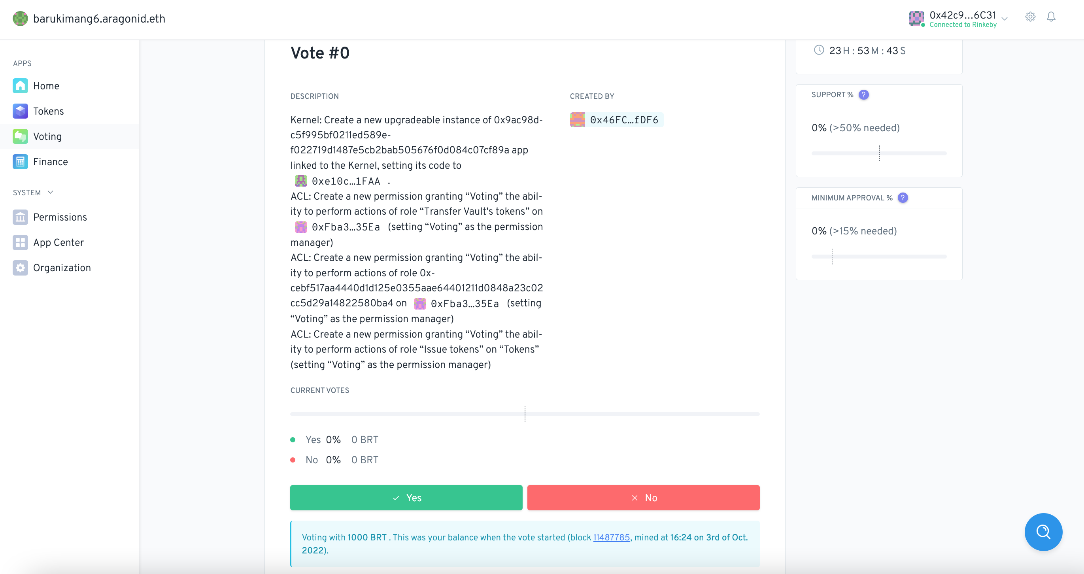Open the settings gear icon
Viewport: 1084px width, 574px height.
click(1030, 17)
